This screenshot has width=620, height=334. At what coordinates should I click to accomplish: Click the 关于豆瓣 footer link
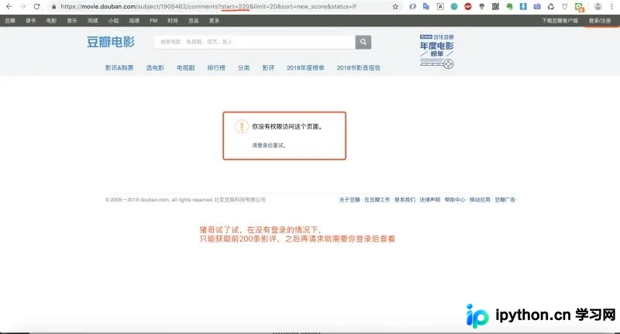[350, 200]
